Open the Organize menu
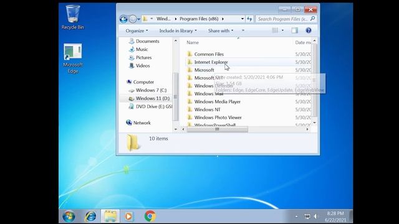 tap(137, 30)
